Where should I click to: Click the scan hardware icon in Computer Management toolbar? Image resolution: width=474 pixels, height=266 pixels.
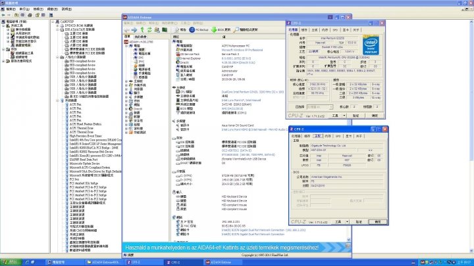[51, 15]
